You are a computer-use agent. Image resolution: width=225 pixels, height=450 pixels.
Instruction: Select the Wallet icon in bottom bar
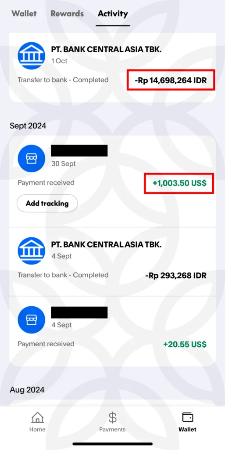pos(188,417)
